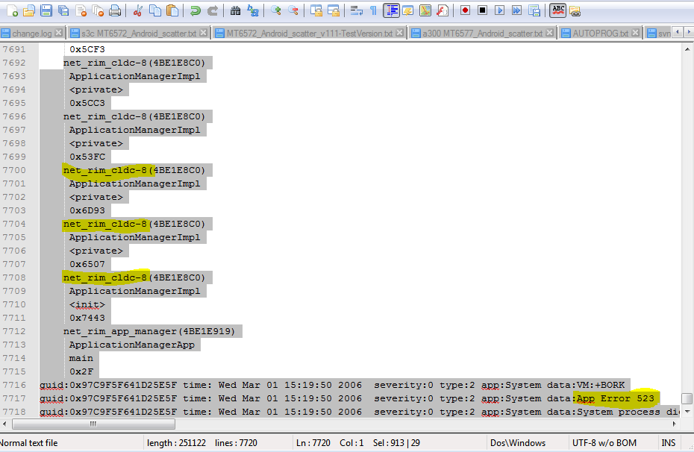Close the change.log tab

(x=58, y=33)
